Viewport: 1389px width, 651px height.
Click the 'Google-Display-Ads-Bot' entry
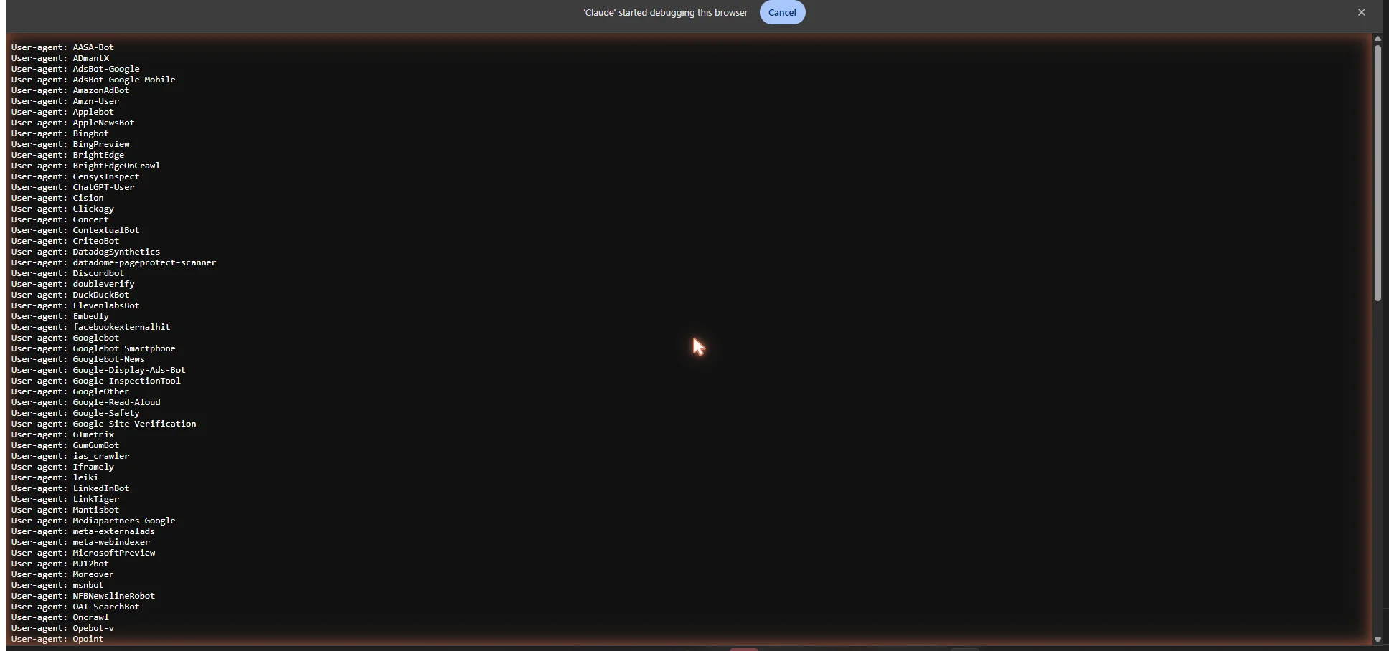coord(98,370)
